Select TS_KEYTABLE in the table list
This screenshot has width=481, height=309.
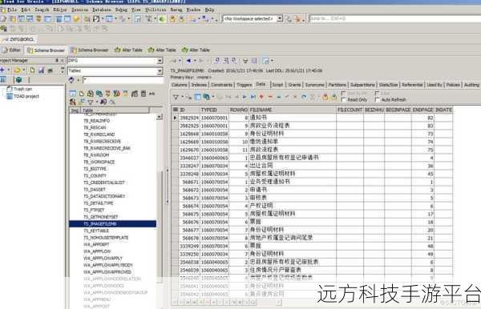(x=96, y=231)
